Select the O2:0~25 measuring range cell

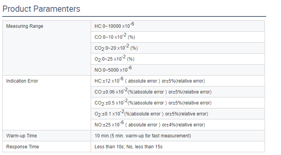click(178, 59)
